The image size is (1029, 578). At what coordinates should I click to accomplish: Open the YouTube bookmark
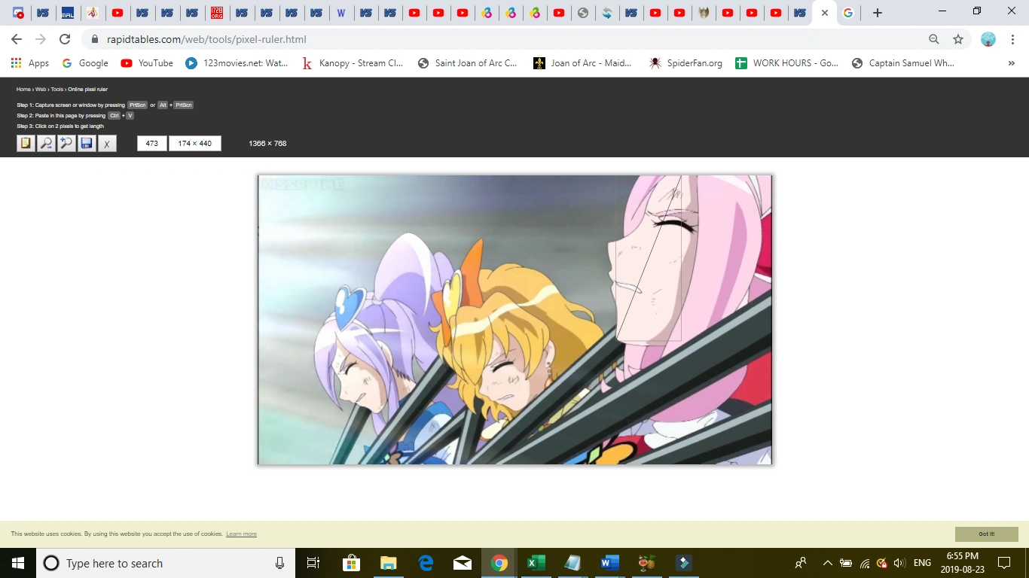click(147, 63)
